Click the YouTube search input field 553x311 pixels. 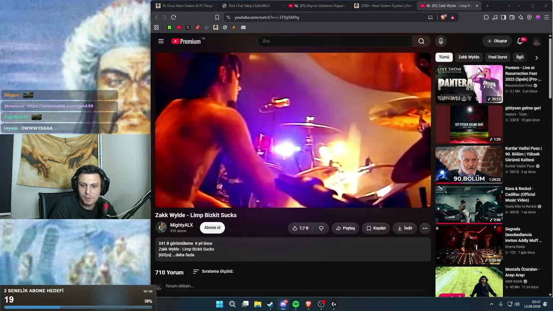tap(335, 41)
